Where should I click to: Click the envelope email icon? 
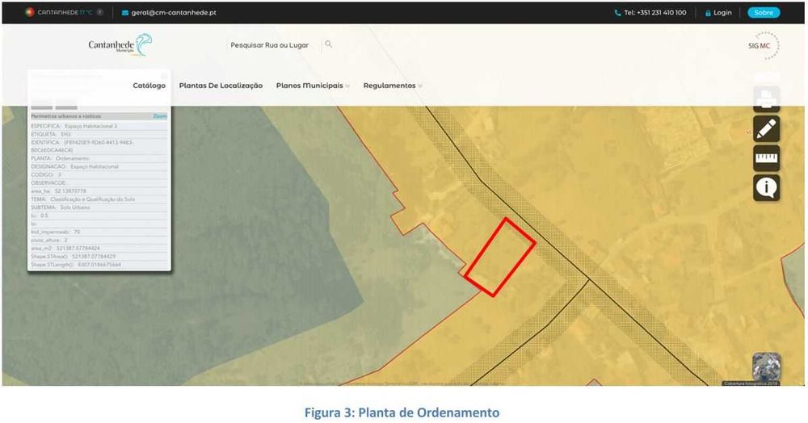(124, 13)
